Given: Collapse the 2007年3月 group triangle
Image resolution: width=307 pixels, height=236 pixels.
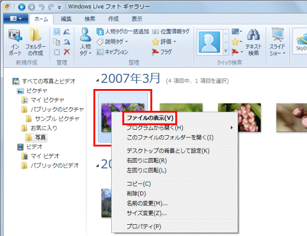Looking at the screenshot, I should click(x=97, y=80).
